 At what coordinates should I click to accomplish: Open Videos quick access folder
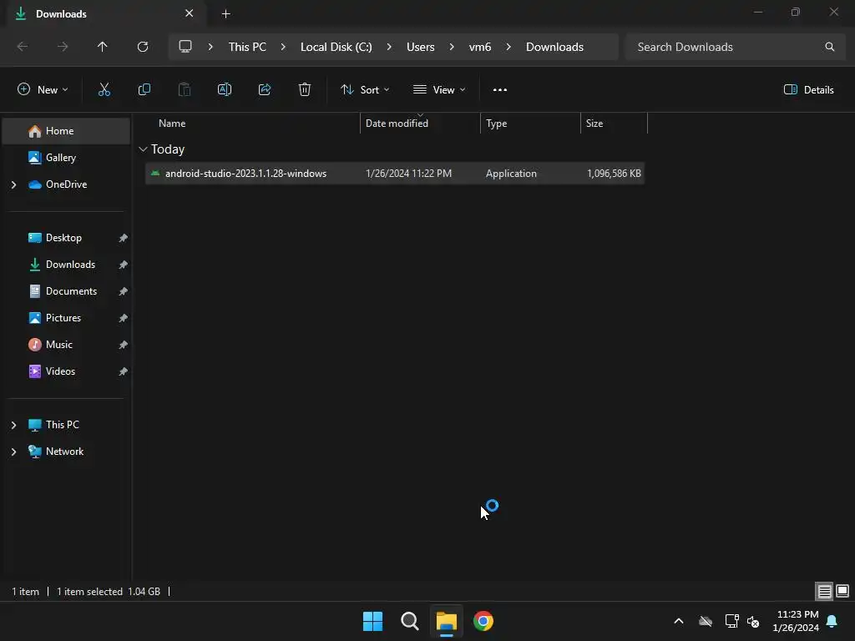[x=60, y=371]
